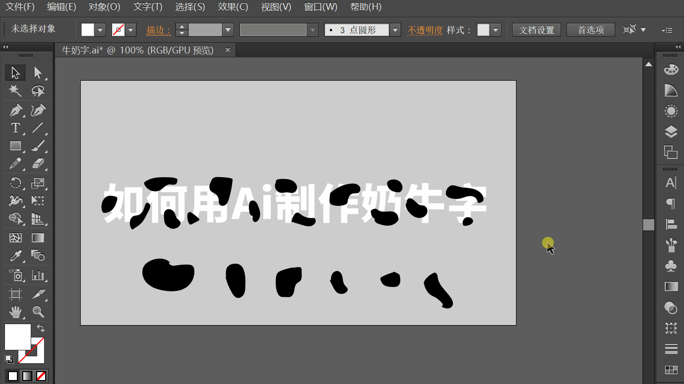Open the Transparency panel icon
The height and width of the screenshot is (384, 684).
671,308
